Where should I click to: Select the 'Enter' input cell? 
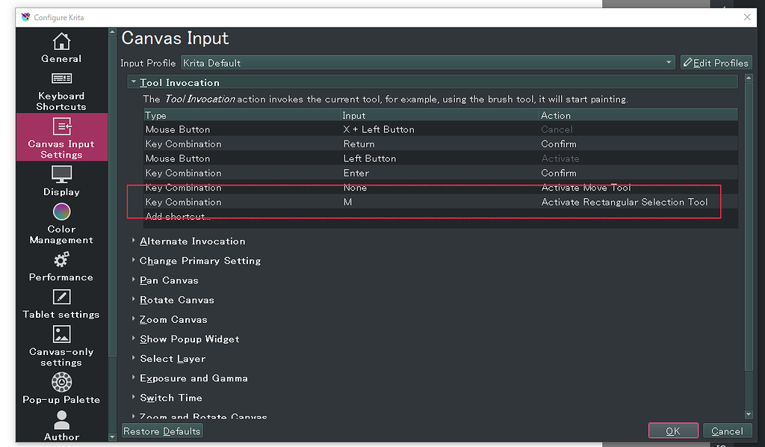pyautogui.click(x=356, y=173)
